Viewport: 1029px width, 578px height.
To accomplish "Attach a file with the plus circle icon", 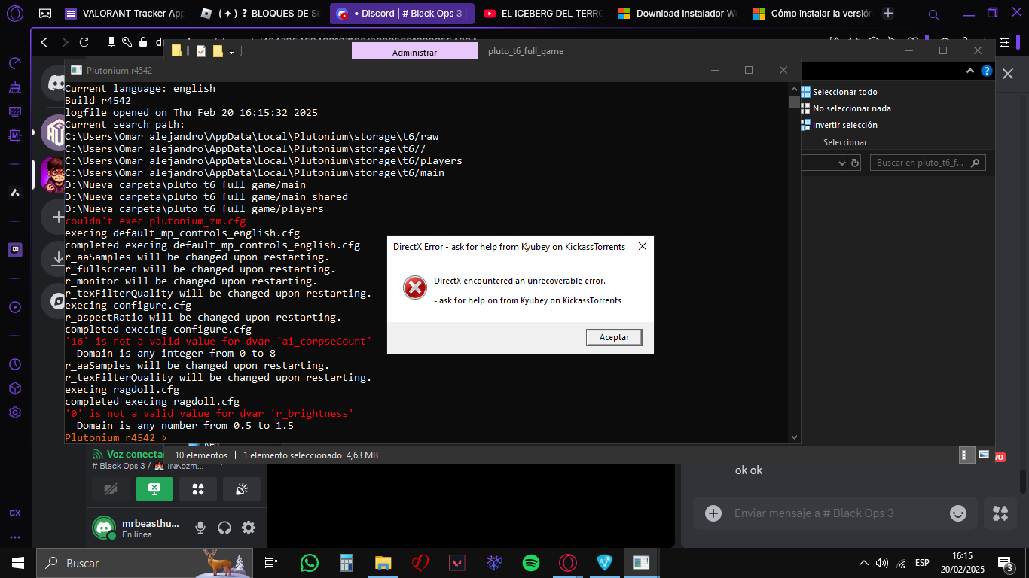I will [713, 513].
